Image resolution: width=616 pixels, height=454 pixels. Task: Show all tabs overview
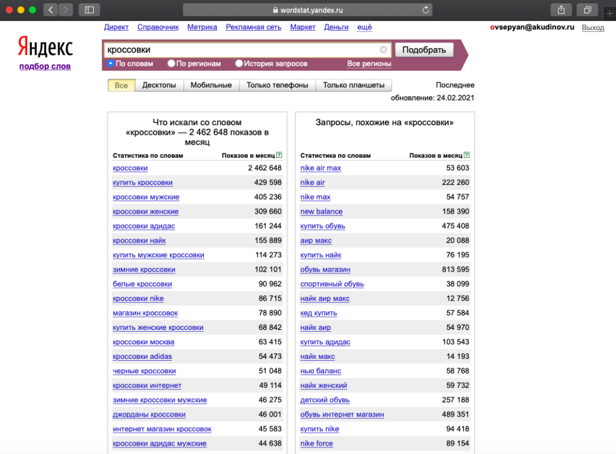pyautogui.click(x=587, y=10)
